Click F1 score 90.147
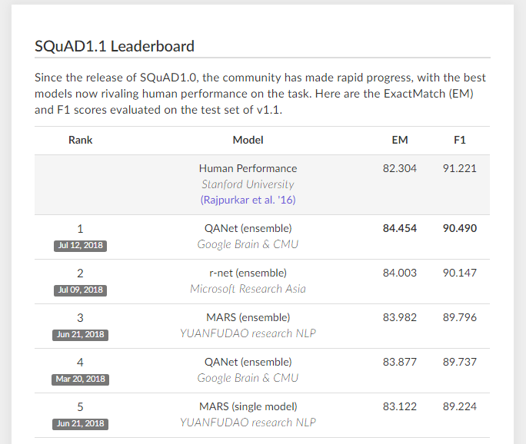The width and height of the screenshot is (526, 444). 460,273
